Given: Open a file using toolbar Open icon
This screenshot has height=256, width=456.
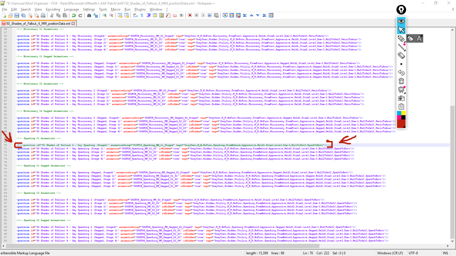Looking at the screenshot, I should coord(10,15).
